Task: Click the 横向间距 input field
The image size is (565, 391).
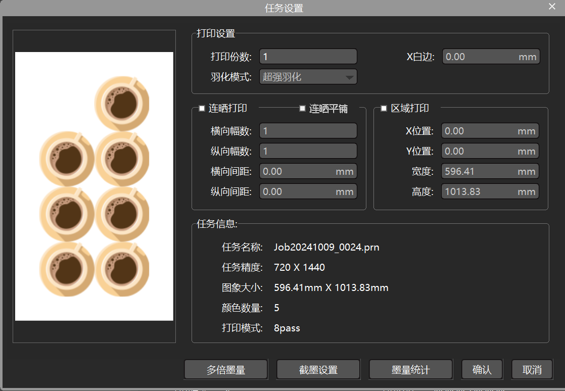Action: coord(308,171)
